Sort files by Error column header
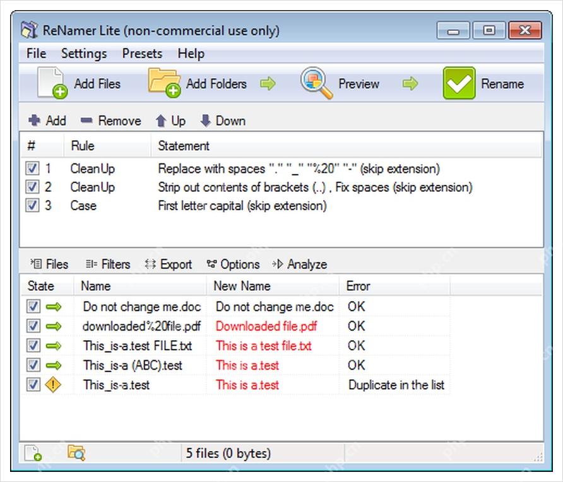 click(x=394, y=286)
